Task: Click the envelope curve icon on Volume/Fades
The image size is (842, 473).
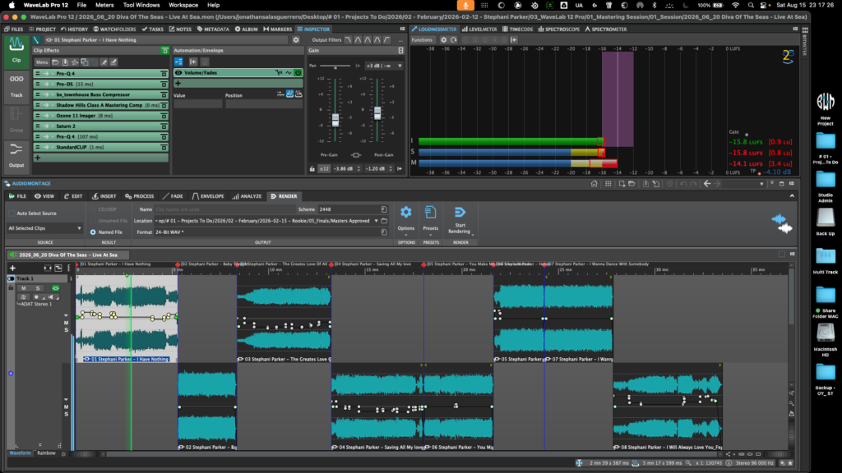Action: pos(289,72)
